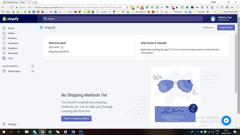The height and width of the screenshot is (135, 240).
Task: Expand Other bookmarks folder
Action: tap(228, 12)
